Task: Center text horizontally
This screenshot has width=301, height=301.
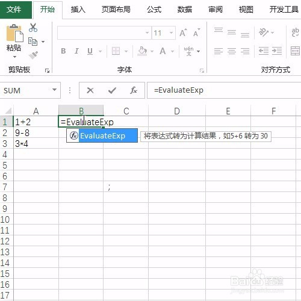Action: click(232, 51)
